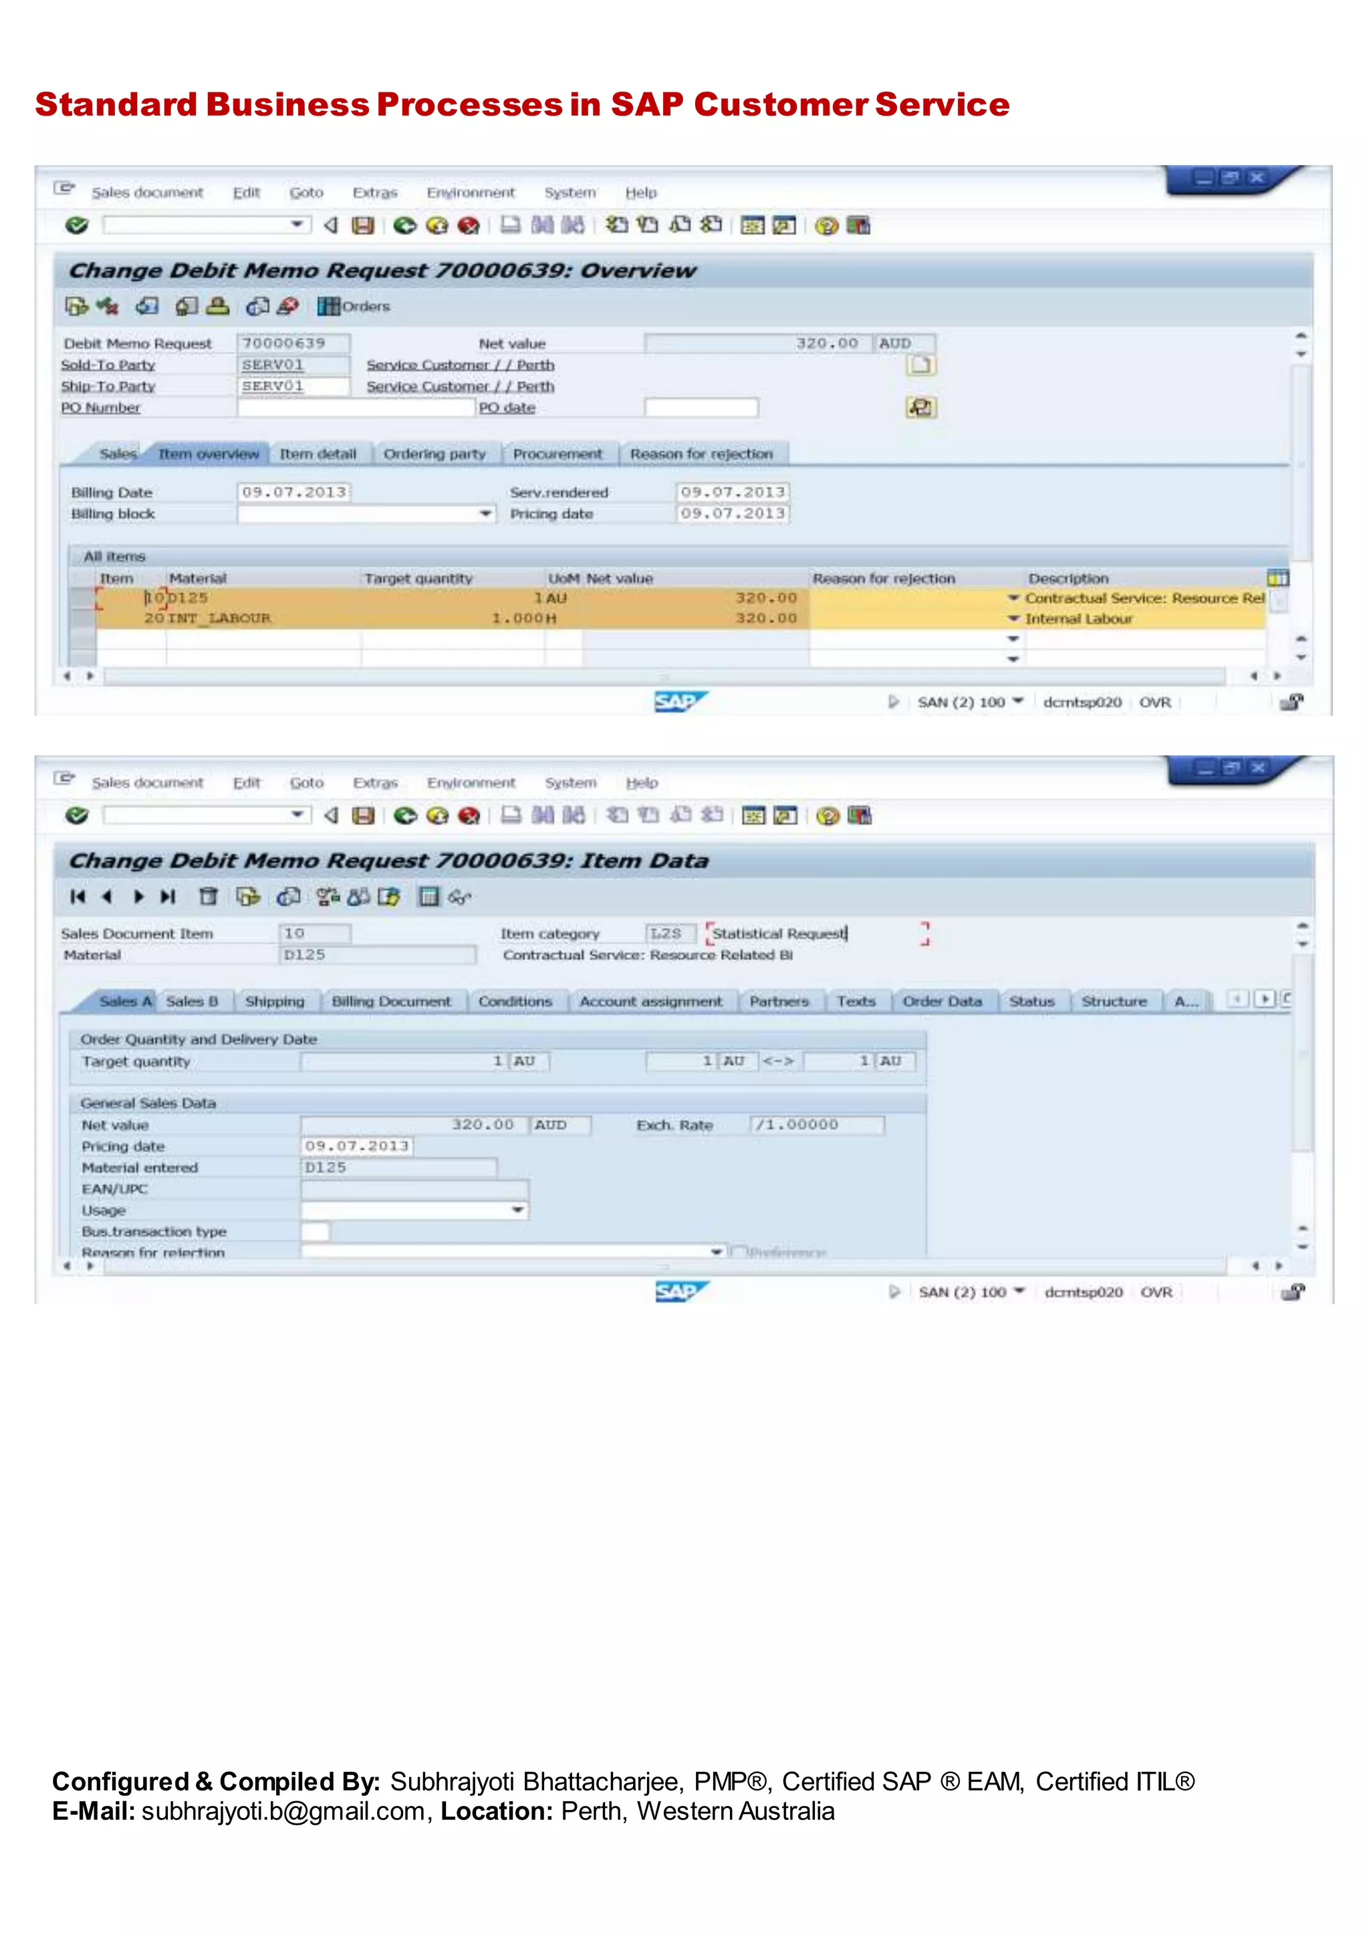Switch to the Item detail tab
The width and height of the screenshot is (1369, 1937).
point(318,454)
